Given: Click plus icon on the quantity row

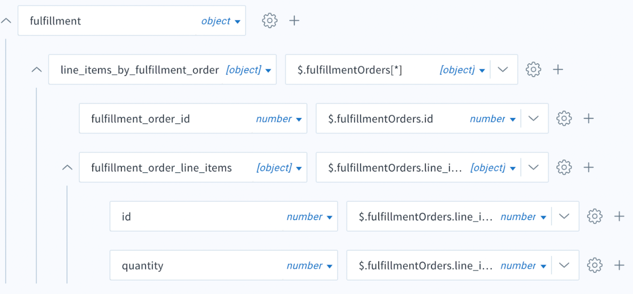Looking at the screenshot, I should pos(619,265).
